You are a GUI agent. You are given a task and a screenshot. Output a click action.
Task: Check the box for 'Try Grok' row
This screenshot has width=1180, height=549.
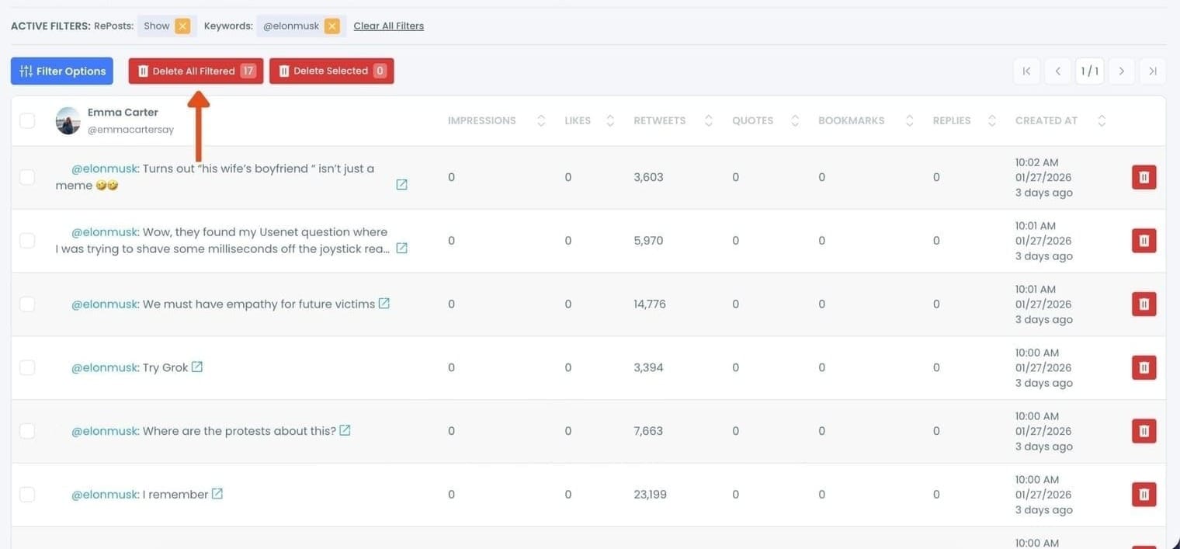click(x=27, y=367)
